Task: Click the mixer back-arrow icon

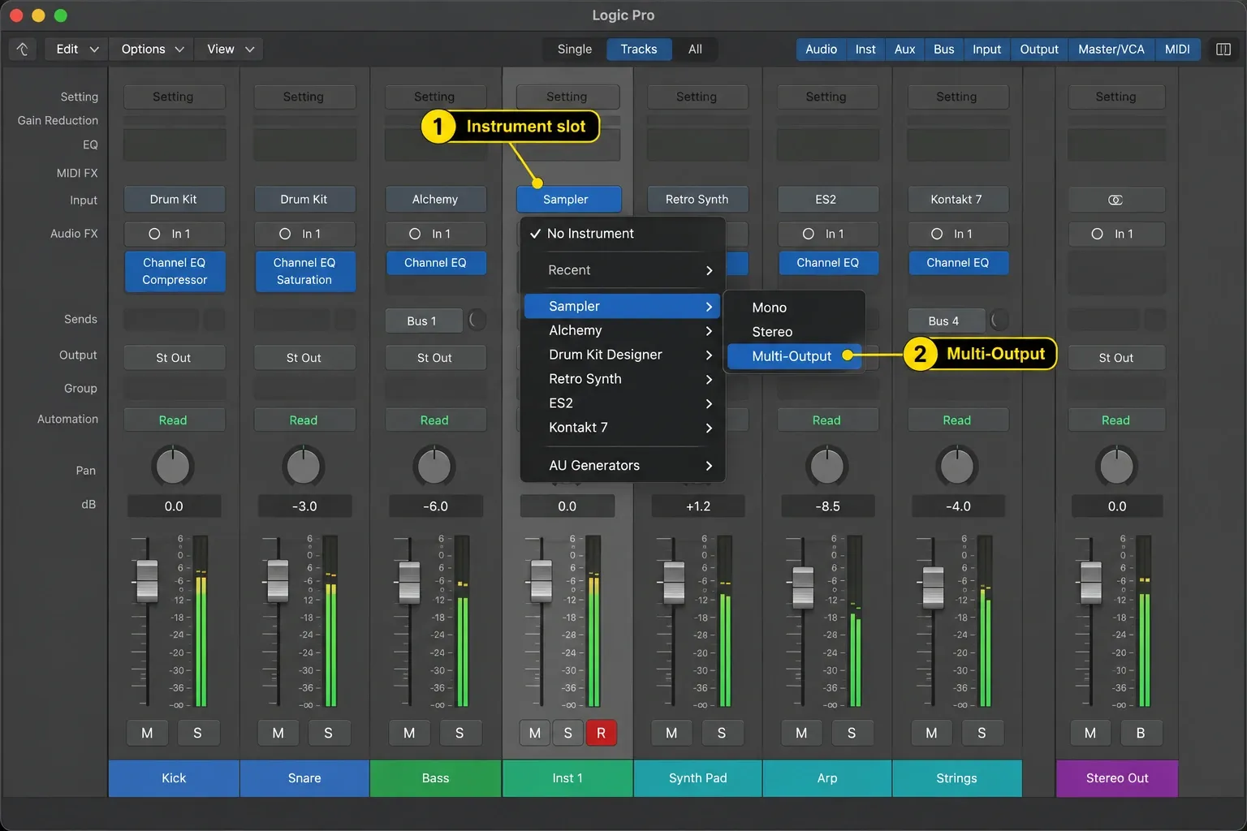Action: point(22,50)
